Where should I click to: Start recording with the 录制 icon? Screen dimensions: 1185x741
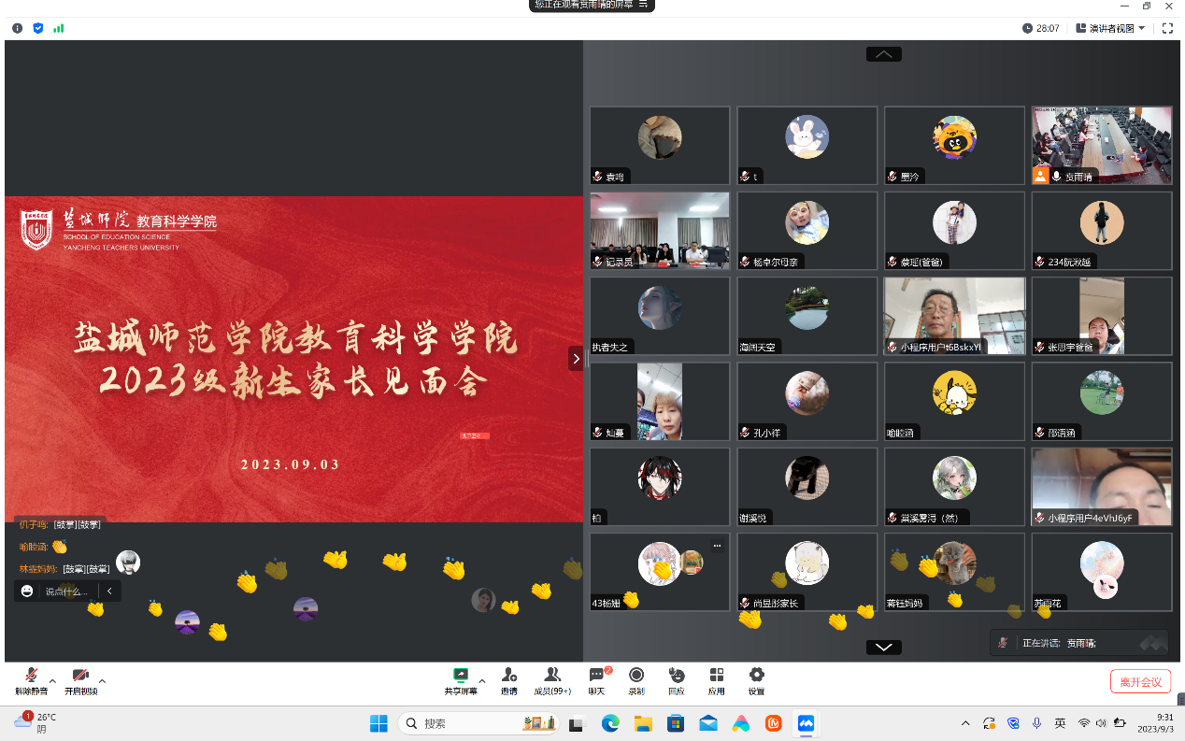[636, 679]
